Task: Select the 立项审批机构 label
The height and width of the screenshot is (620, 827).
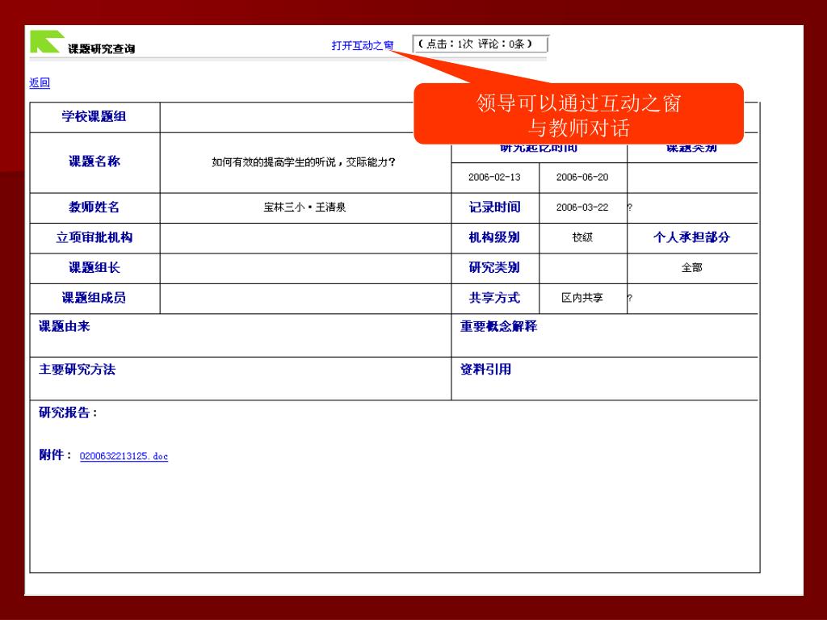Action: pos(94,237)
